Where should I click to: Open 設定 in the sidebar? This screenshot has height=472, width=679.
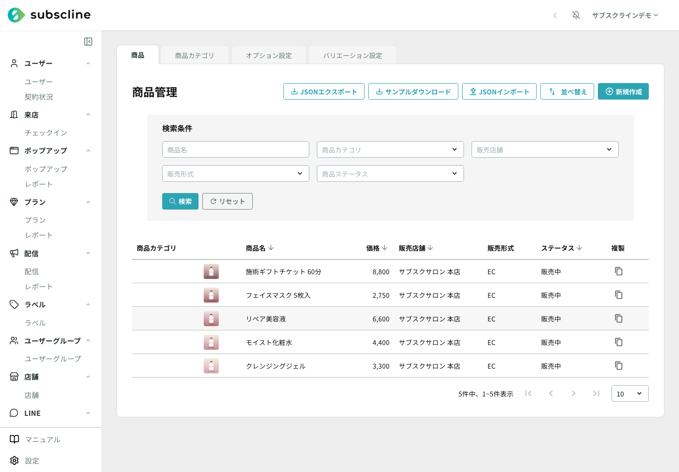point(25,461)
